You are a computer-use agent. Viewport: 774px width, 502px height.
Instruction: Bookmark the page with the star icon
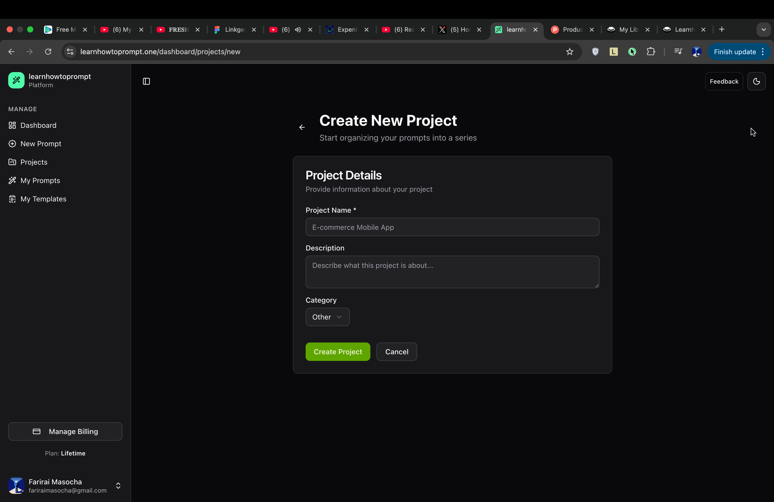(x=570, y=52)
